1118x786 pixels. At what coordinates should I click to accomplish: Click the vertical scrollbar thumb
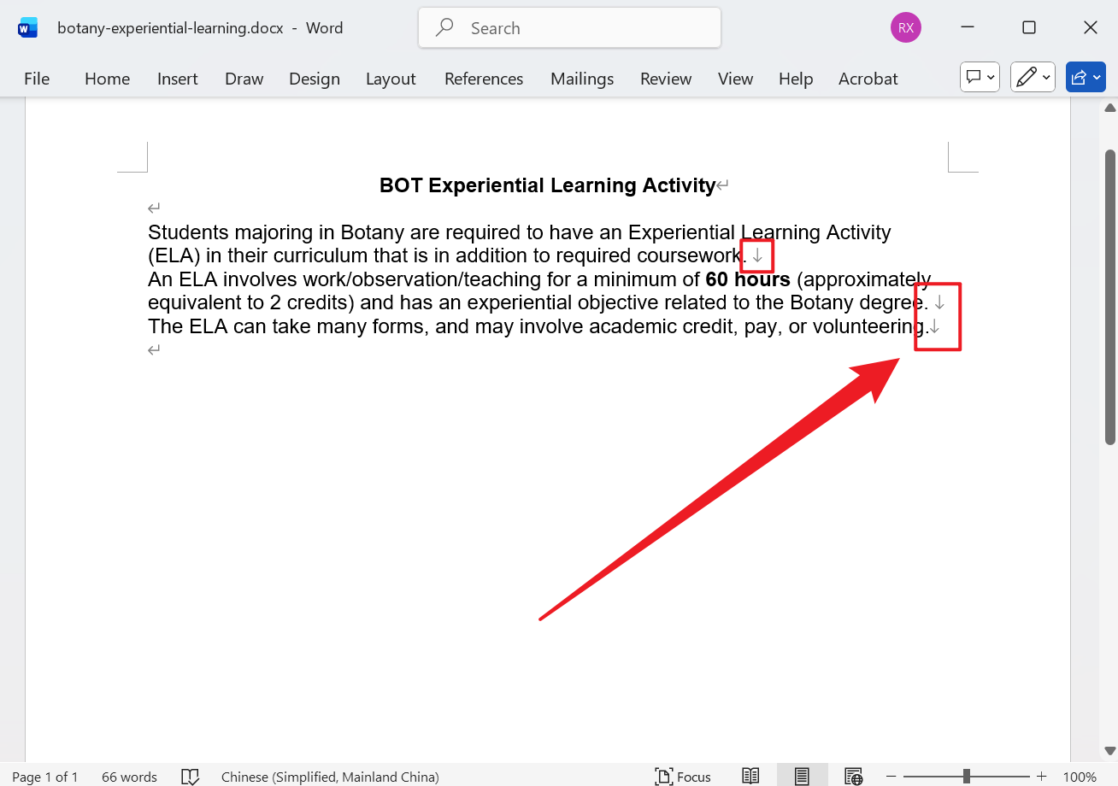pos(1110,296)
